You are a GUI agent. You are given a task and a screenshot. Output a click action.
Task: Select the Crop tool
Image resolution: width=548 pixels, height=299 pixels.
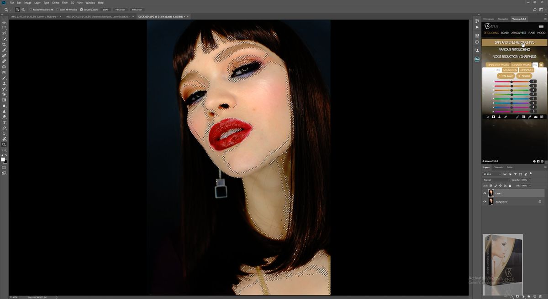point(5,43)
